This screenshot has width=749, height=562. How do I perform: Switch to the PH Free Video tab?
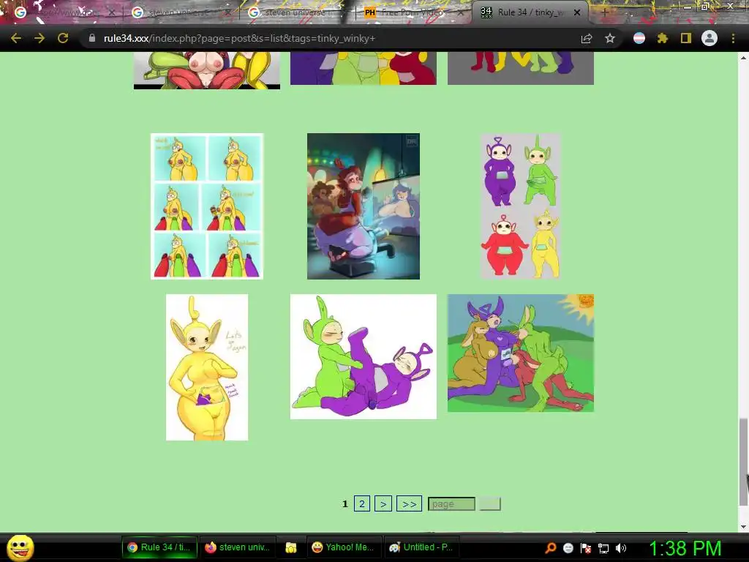click(412, 12)
